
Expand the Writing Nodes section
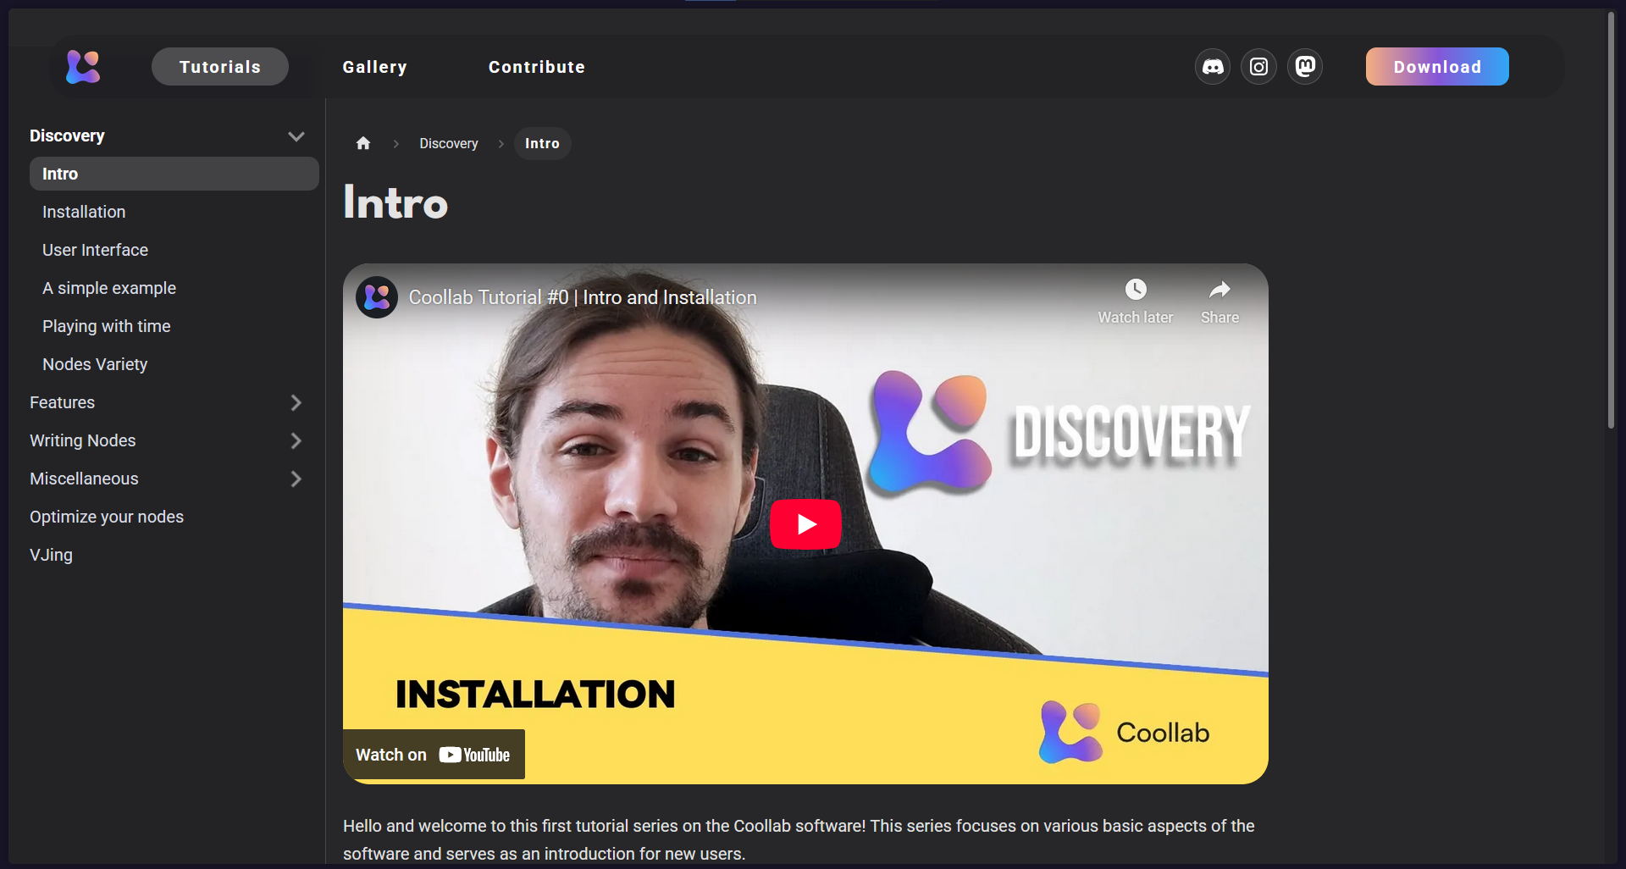point(296,441)
